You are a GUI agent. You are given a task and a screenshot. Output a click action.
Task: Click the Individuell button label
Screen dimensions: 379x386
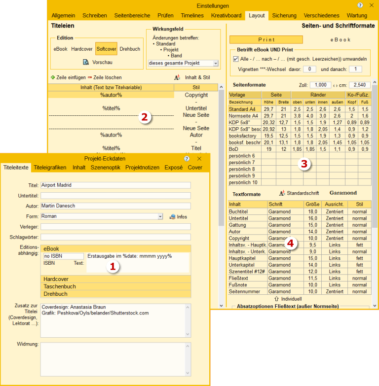pyautogui.click(x=292, y=299)
